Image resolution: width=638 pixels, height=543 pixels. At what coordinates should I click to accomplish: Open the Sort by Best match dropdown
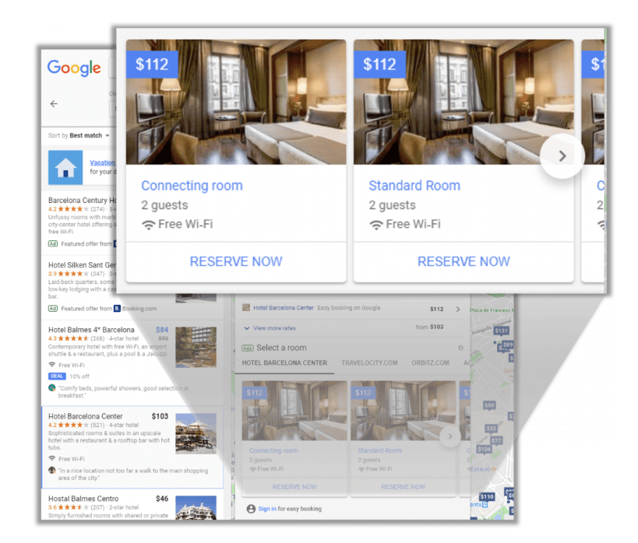(x=79, y=135)
